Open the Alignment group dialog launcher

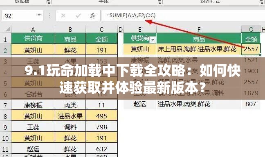point(261,2)
